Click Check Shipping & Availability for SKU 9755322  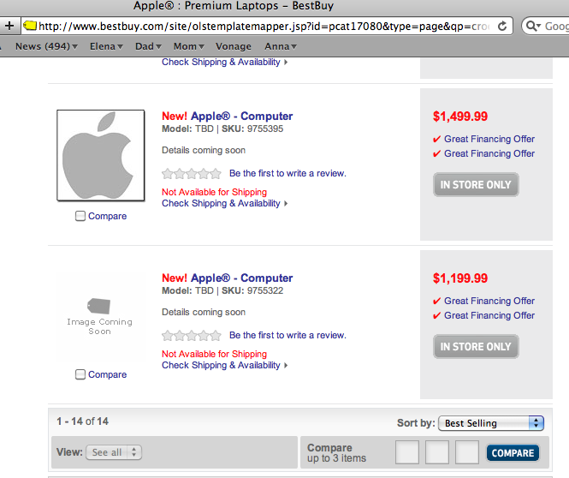225,366
